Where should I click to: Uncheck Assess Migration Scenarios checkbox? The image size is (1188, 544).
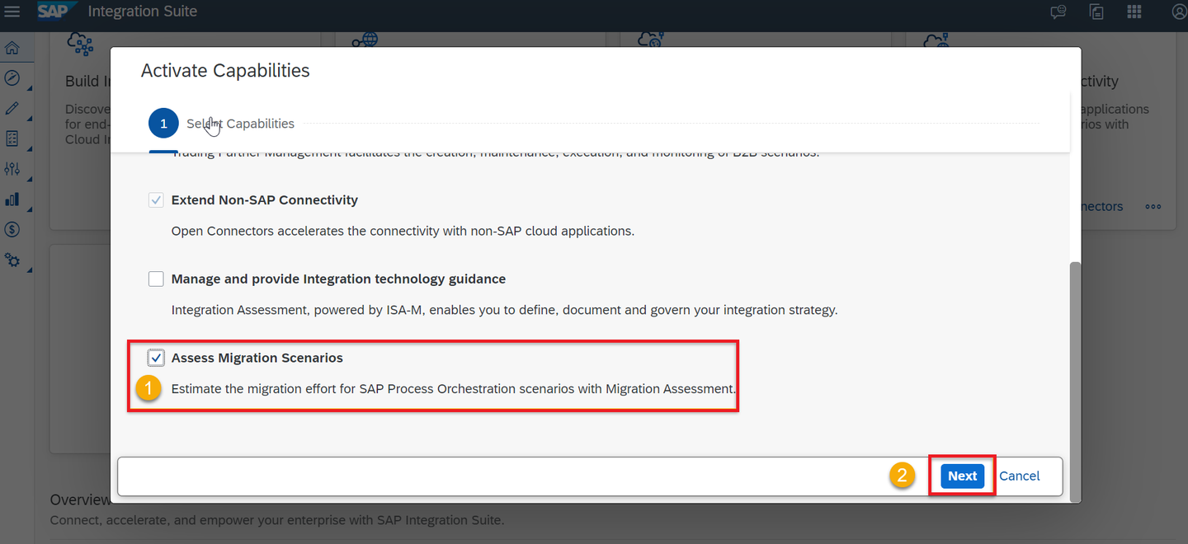click(156, 358)
